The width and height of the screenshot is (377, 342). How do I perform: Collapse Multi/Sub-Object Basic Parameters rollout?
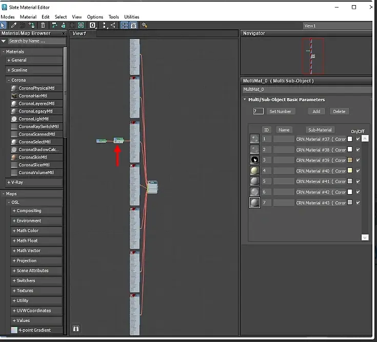point(245,100)
